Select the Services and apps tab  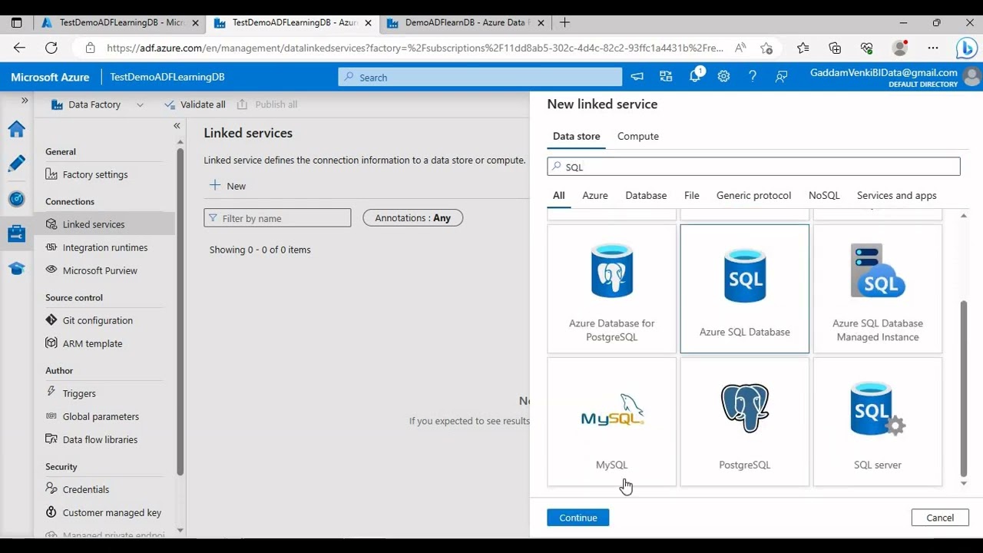[x=897, y=195]
